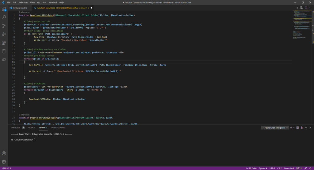Switch to the Debug Console tab
Screen dimensions: 314x170
point(58,128)
